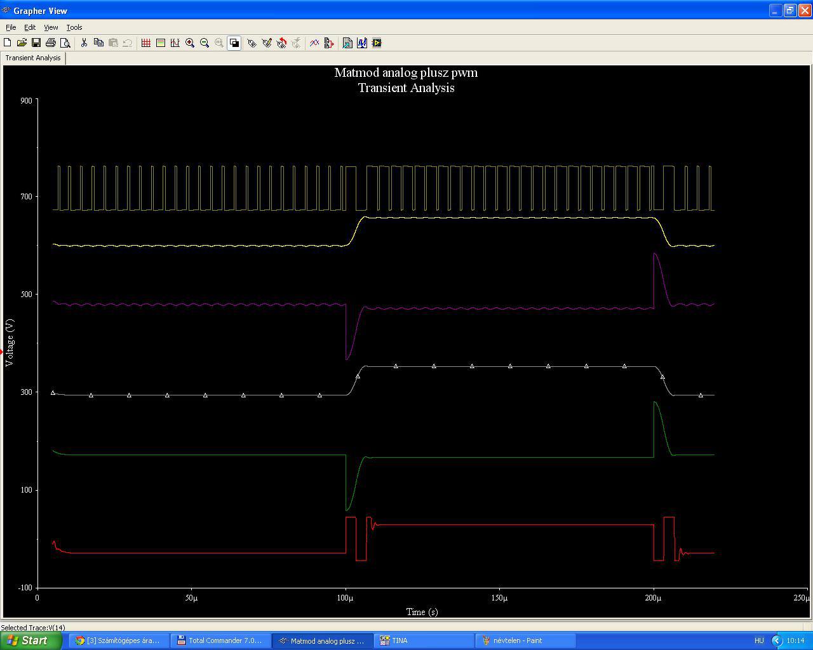Toggle the black and white background button
The height and width of the screenshot is (650, 813).
234,43
